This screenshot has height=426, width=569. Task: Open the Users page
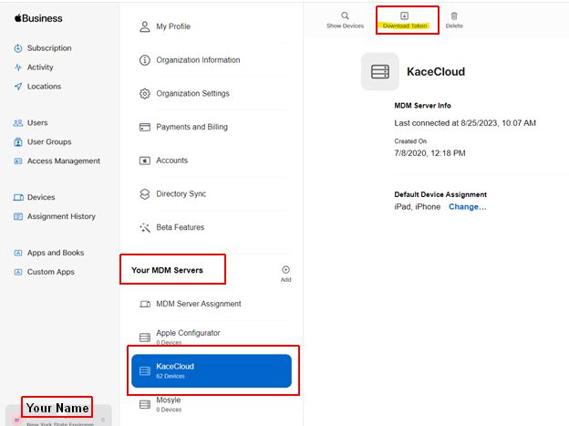tap(36, 123)
